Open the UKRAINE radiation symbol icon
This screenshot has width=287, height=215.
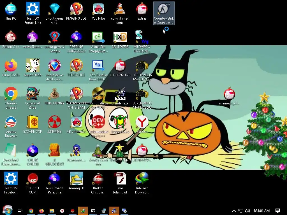pos(55,125)
